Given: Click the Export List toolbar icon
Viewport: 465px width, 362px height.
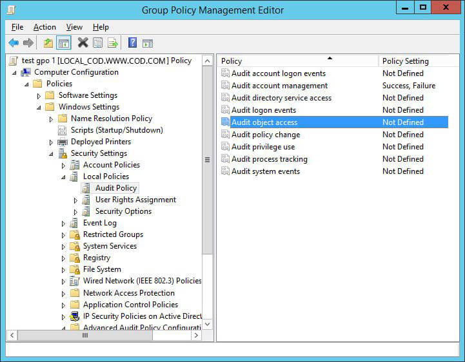Looking at the screenshot, I should click(113, 43).
